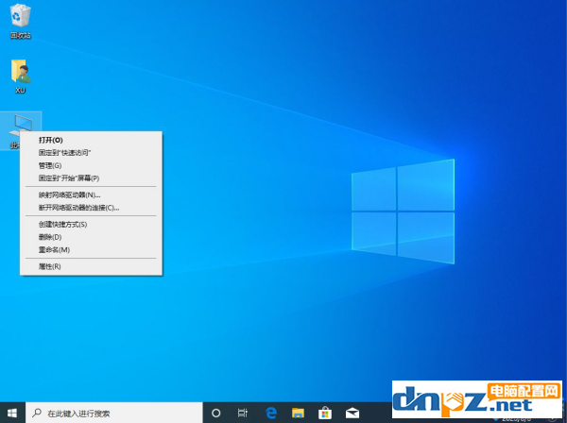This screenshot has width=567, height=423.
Task: Select 重命名(M) menu entry
Action: 91,249
